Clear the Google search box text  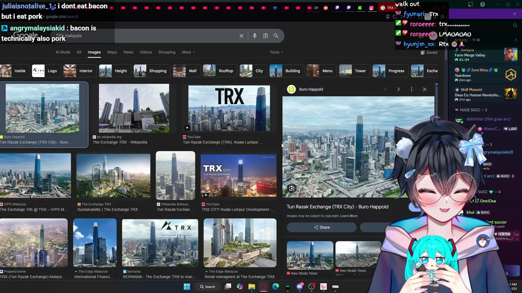[241, 36]
